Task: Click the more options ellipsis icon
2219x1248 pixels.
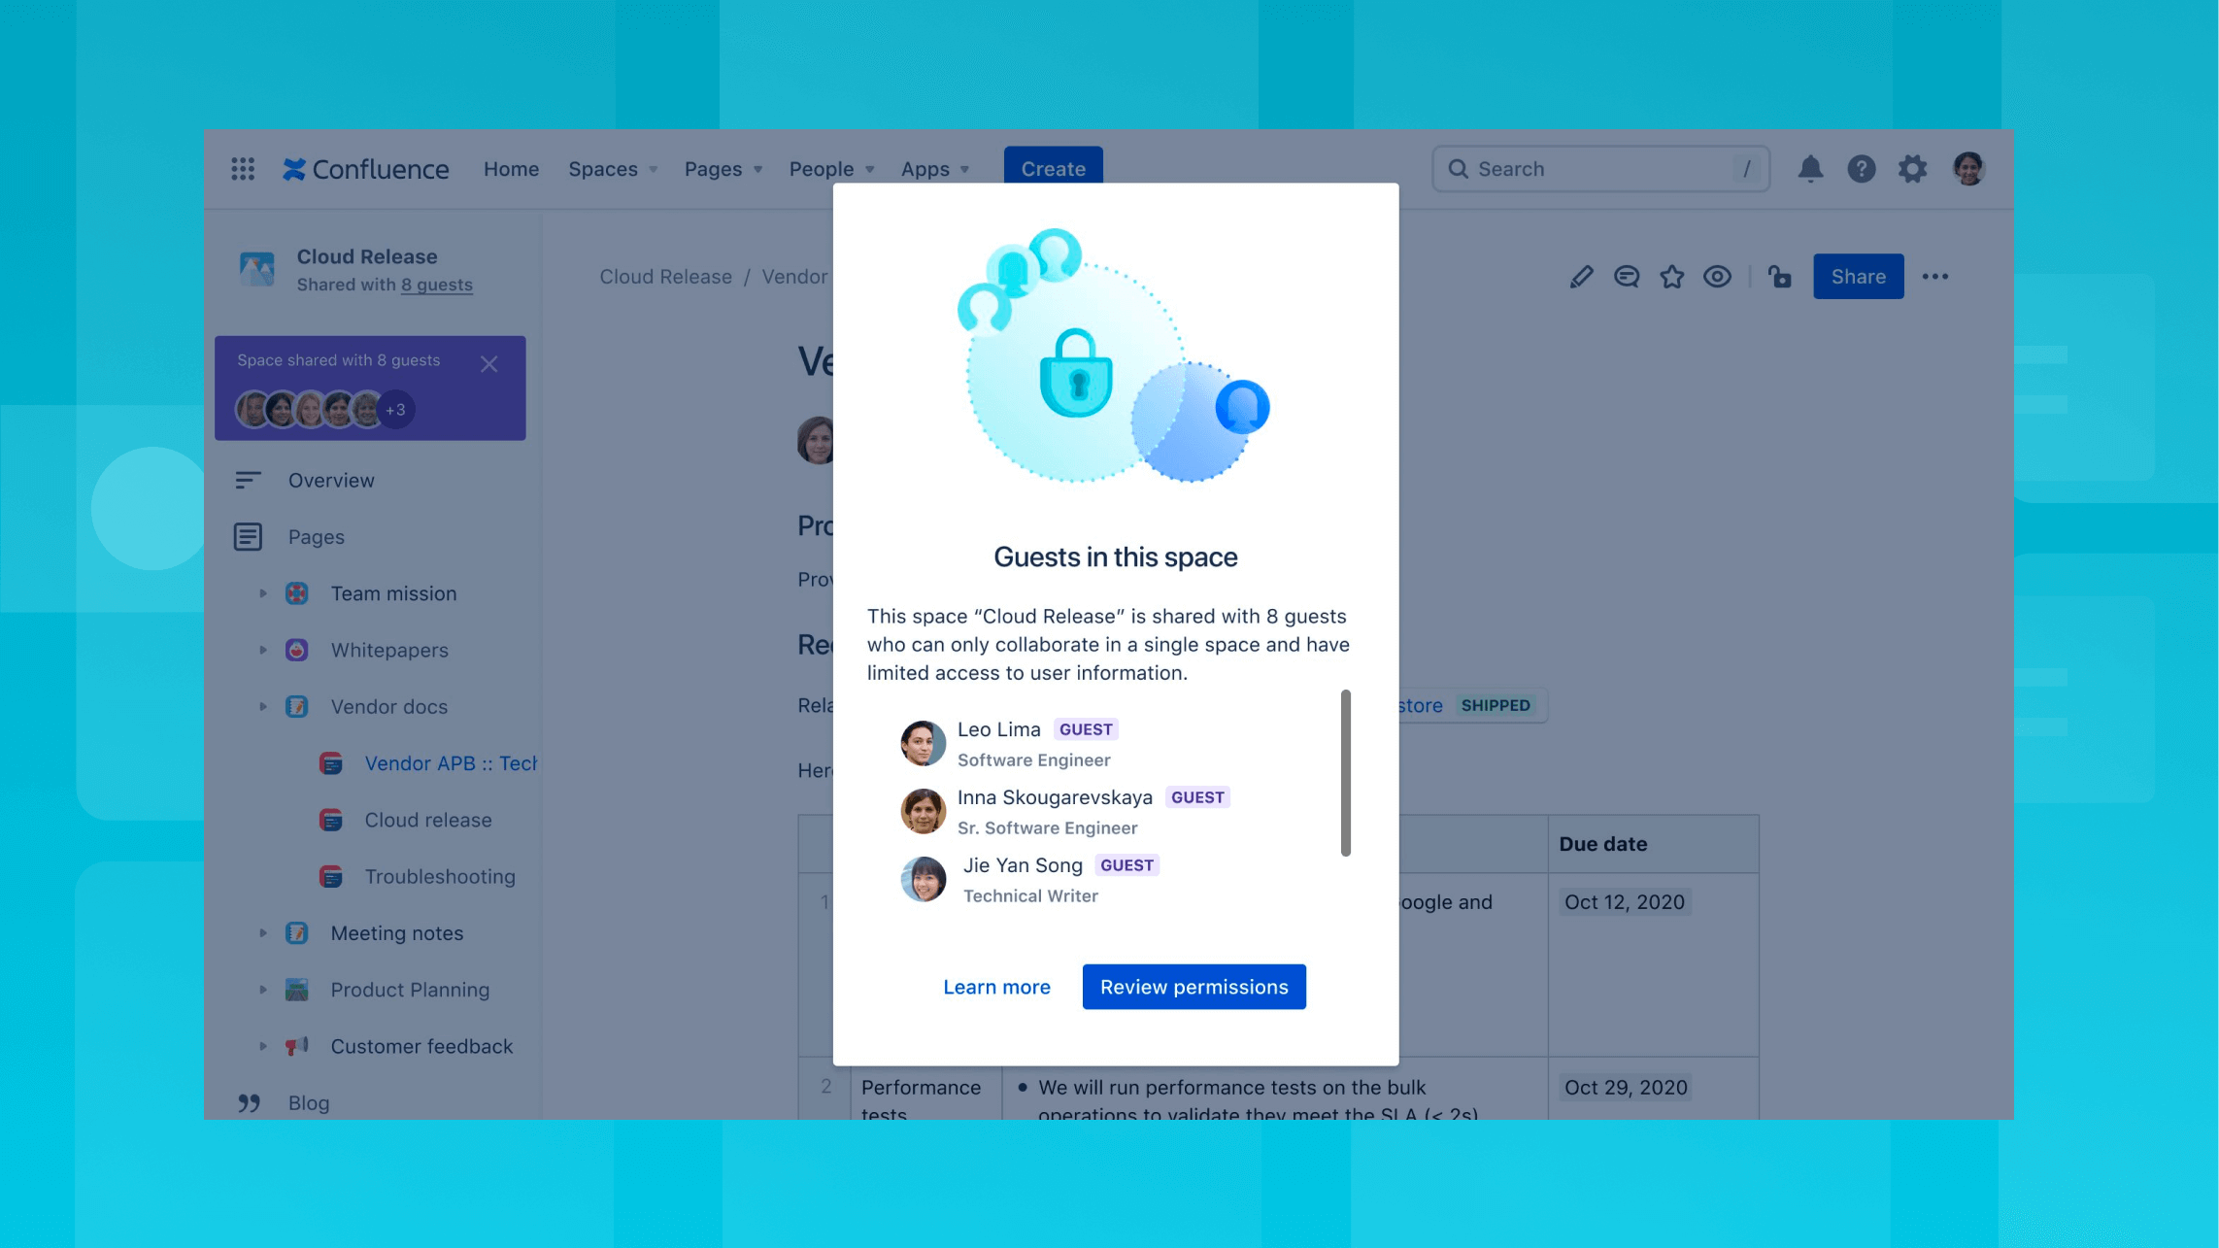Action: click(x=1935, y=276)
